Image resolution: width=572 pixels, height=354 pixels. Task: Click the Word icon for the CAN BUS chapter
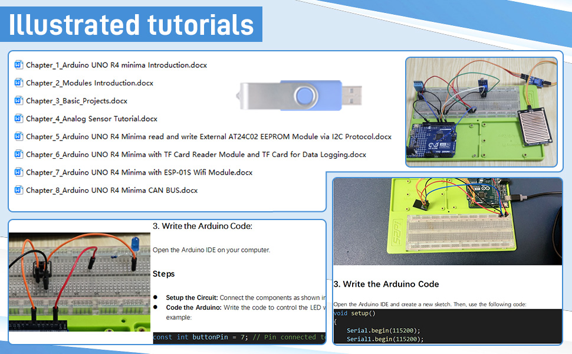click(18, 190)
